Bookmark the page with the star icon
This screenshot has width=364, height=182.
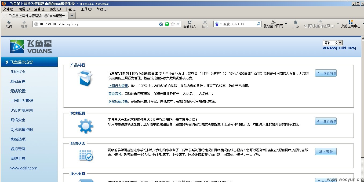pyautogui.click(x=173, y=24)
